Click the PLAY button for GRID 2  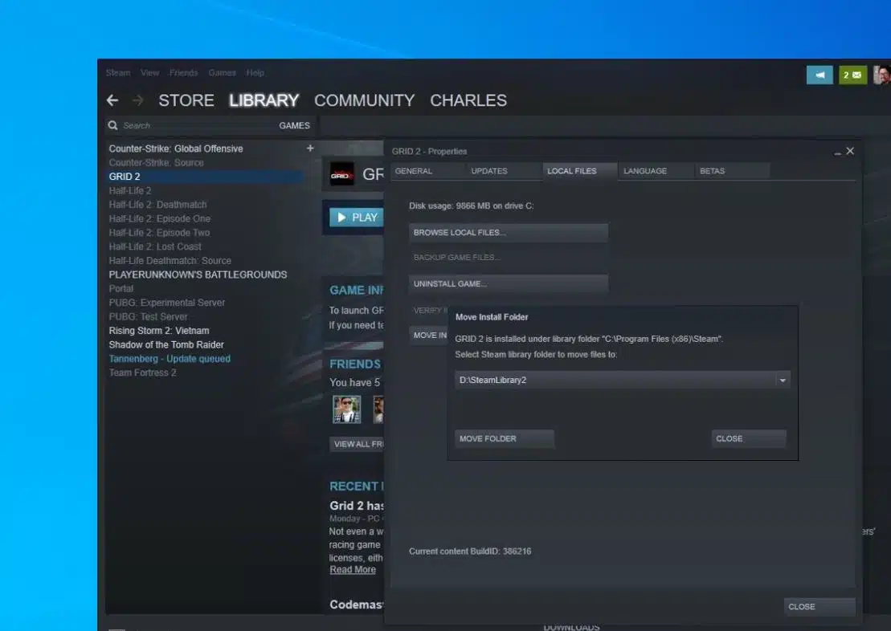point(357,217)
